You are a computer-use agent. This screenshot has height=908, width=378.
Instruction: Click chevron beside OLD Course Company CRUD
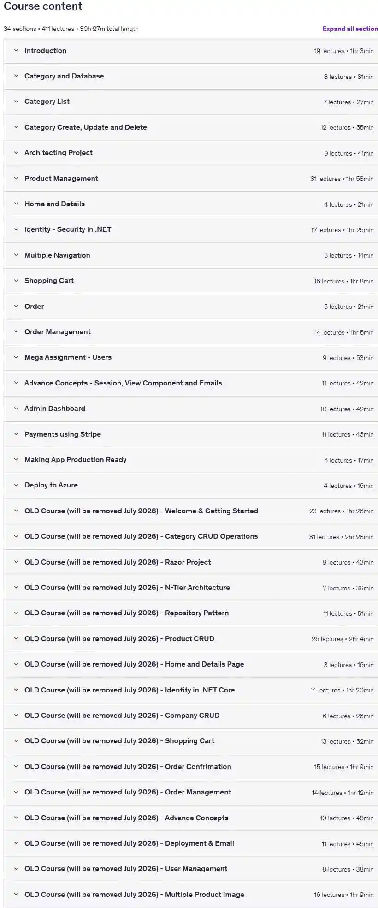(x=16, y=715)
